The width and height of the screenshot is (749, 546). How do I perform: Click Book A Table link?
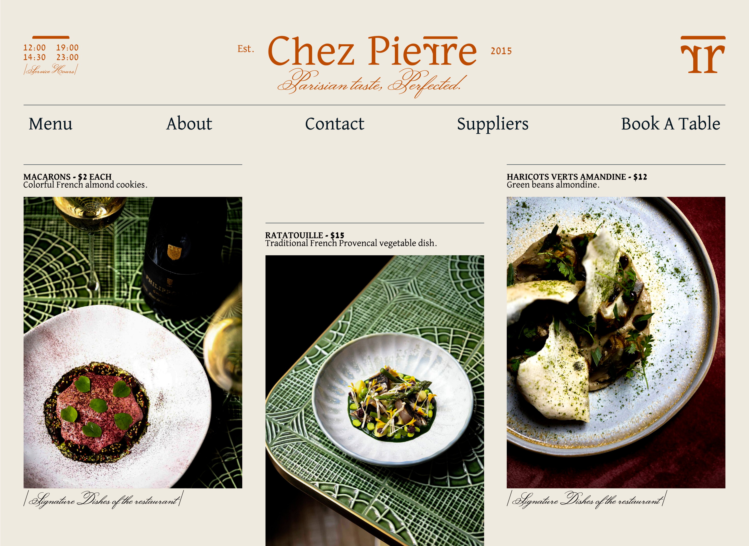point(670,124)
